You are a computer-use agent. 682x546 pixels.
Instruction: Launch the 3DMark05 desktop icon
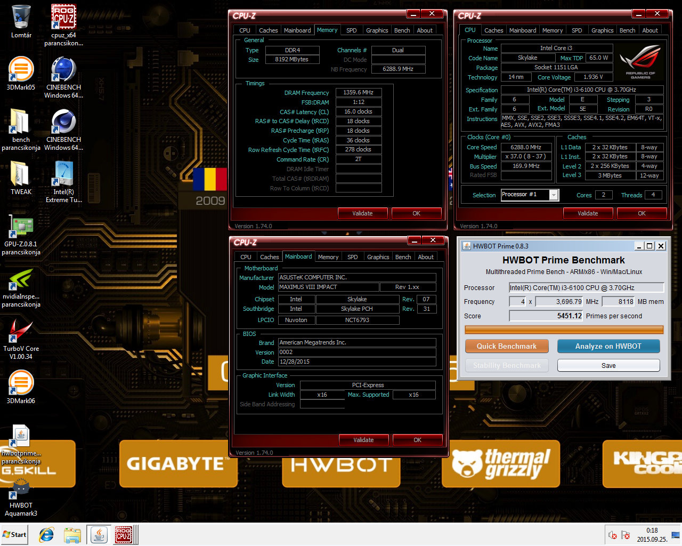[21, 69]
